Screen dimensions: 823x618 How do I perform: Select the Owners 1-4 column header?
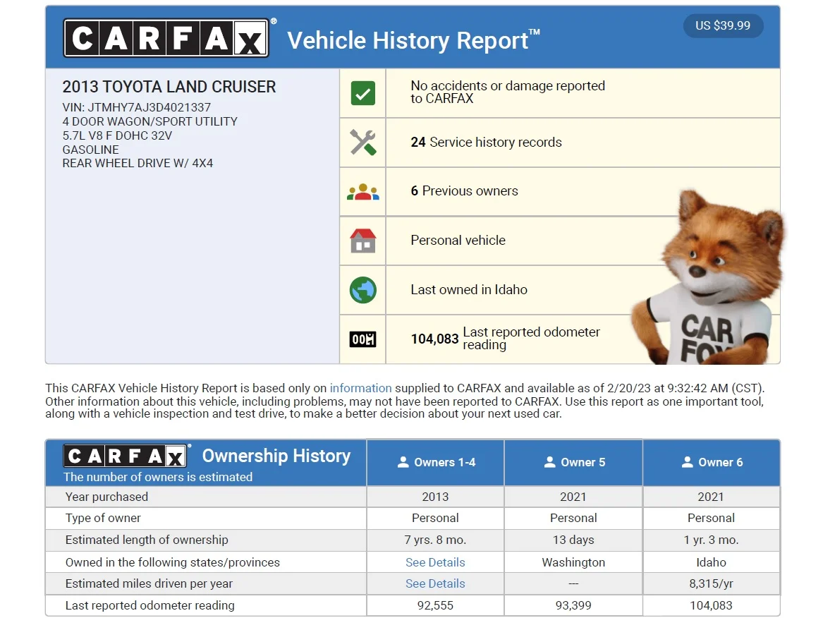[436, 462]
